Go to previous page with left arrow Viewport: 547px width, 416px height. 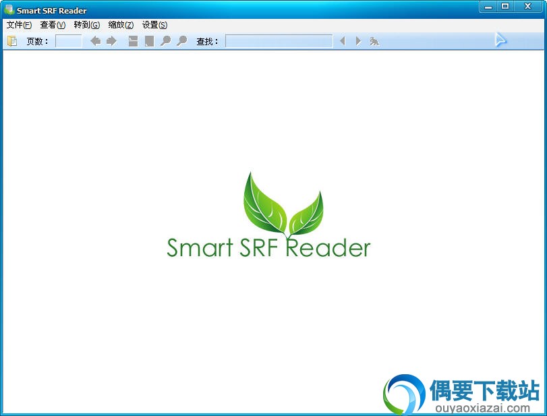(96, 41)
